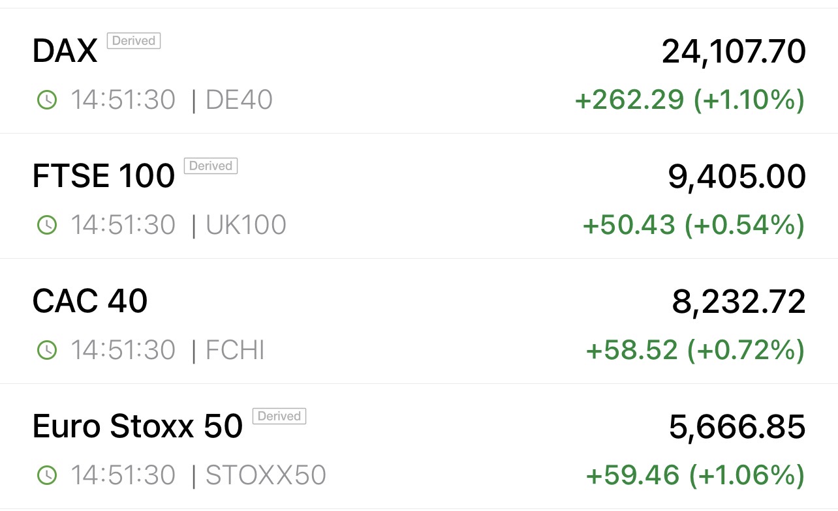The width and height of the screenshot is (838, 511).
Task: Click the CAC 40 price 8,232.72
Action: point(739,302)
